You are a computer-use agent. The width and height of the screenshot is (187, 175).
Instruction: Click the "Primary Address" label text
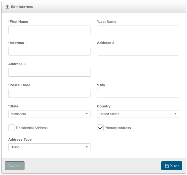(x=118, y=128)
